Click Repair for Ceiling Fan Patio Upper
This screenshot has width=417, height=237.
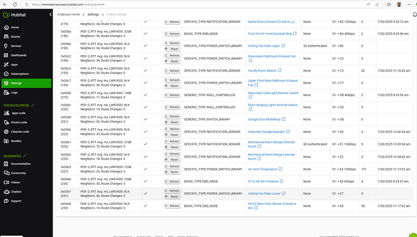(x=172, y=49)
